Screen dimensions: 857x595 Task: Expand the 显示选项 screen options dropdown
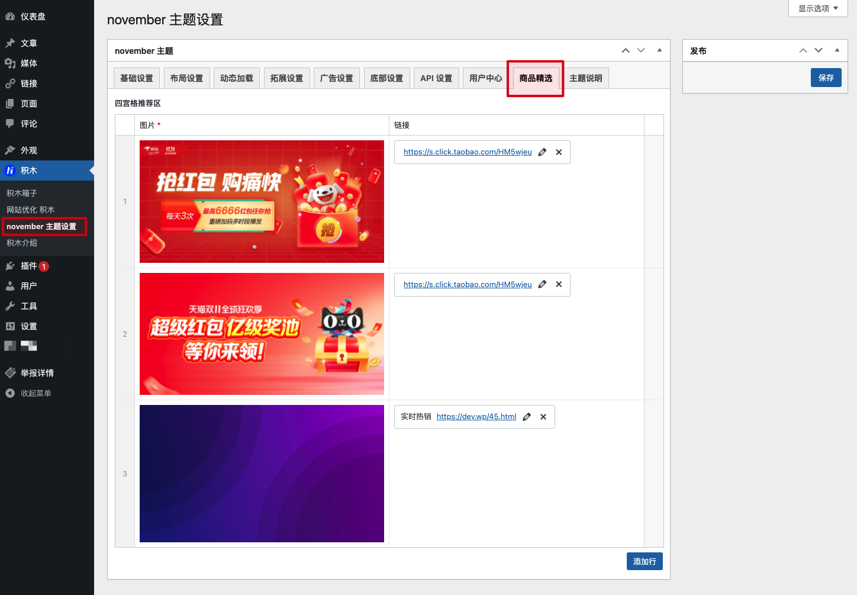(x=818, y=8)
